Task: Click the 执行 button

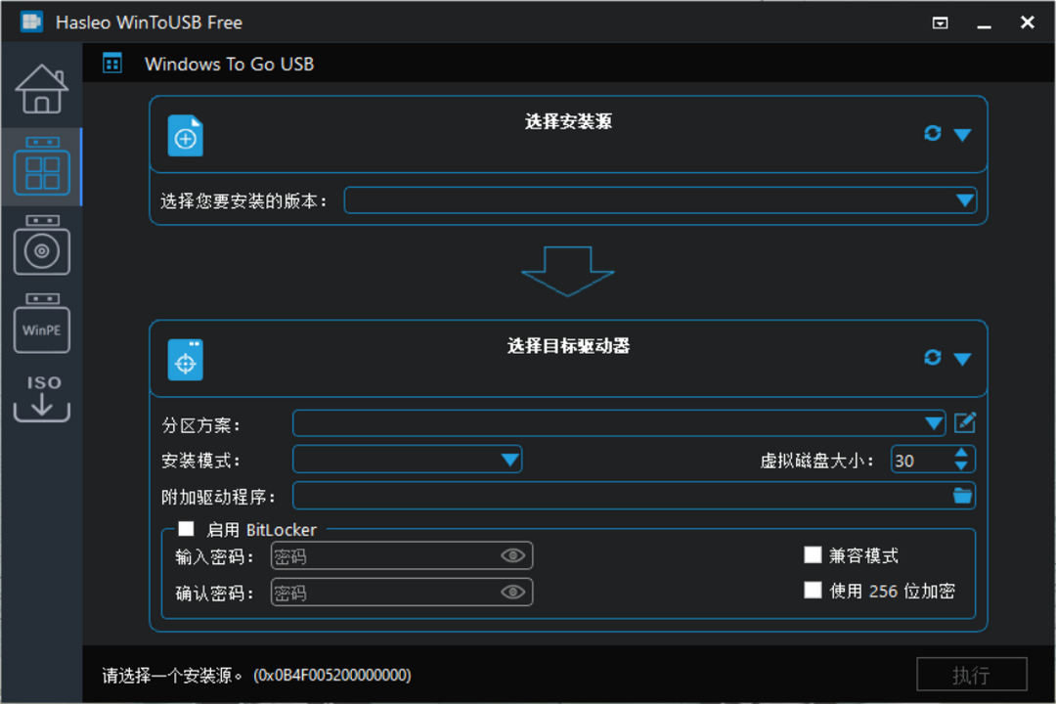Action: tap(971, 675)
